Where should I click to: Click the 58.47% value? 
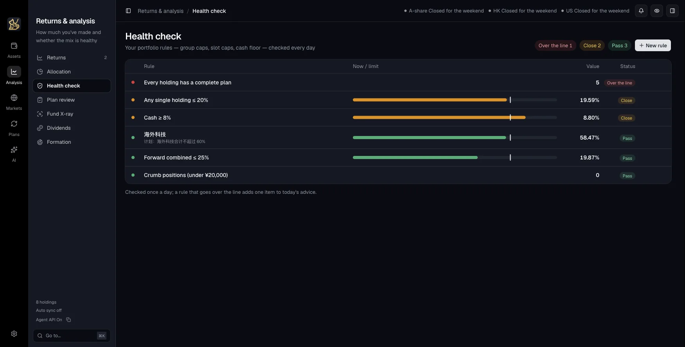(589, 138)
